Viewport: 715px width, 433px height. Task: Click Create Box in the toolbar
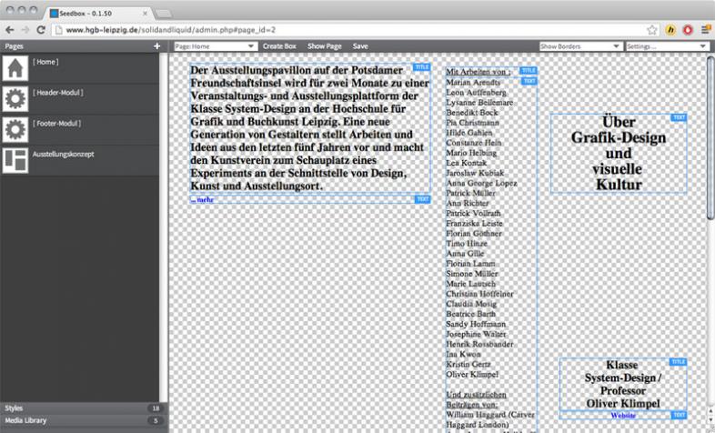coord(279,45)
